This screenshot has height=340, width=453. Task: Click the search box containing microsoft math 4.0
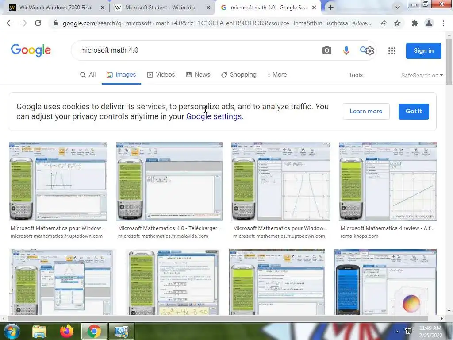point(196,50)
